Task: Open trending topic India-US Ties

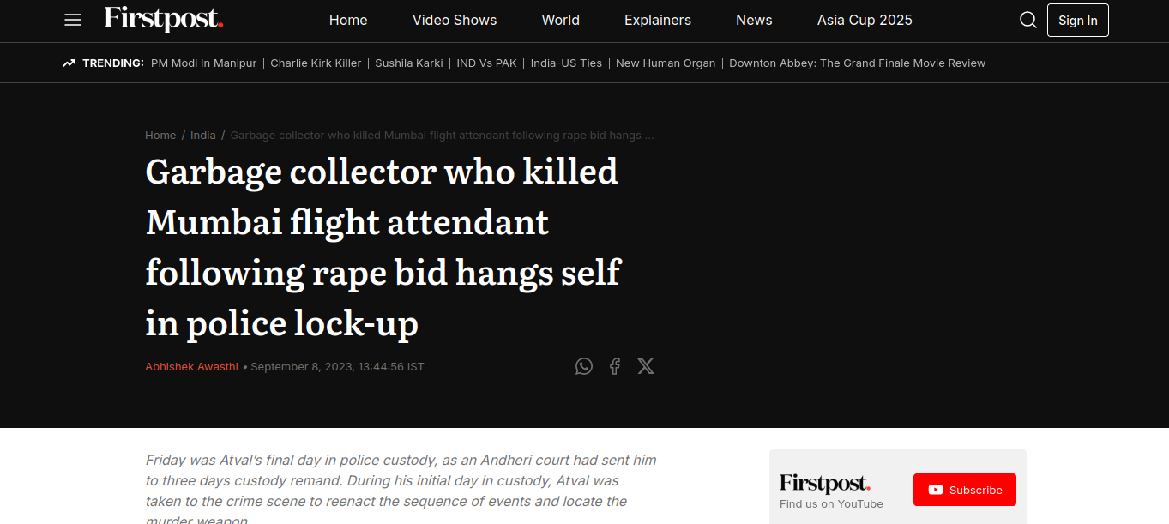Action: click(566, 63)
